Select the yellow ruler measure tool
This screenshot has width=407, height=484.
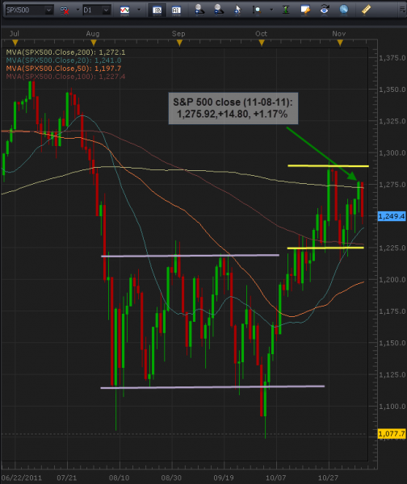366,10
